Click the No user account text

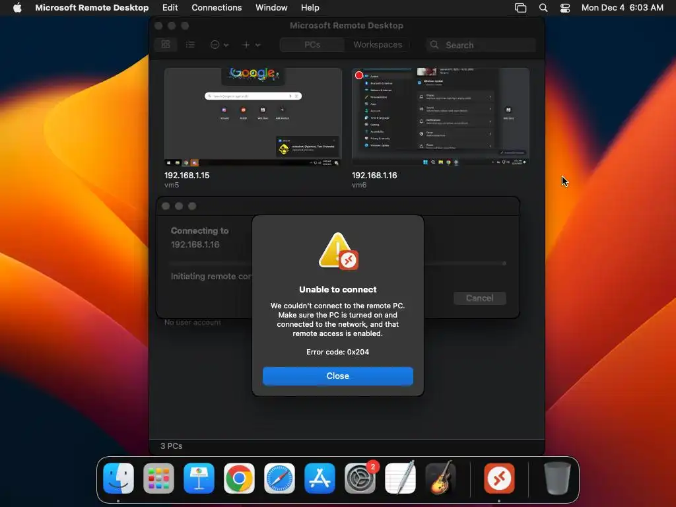tap(192, 322)
